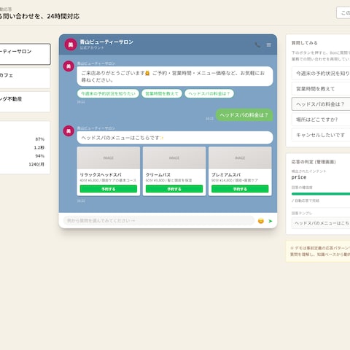Ask 場所はどこですか? from question panel

point(321,120)
